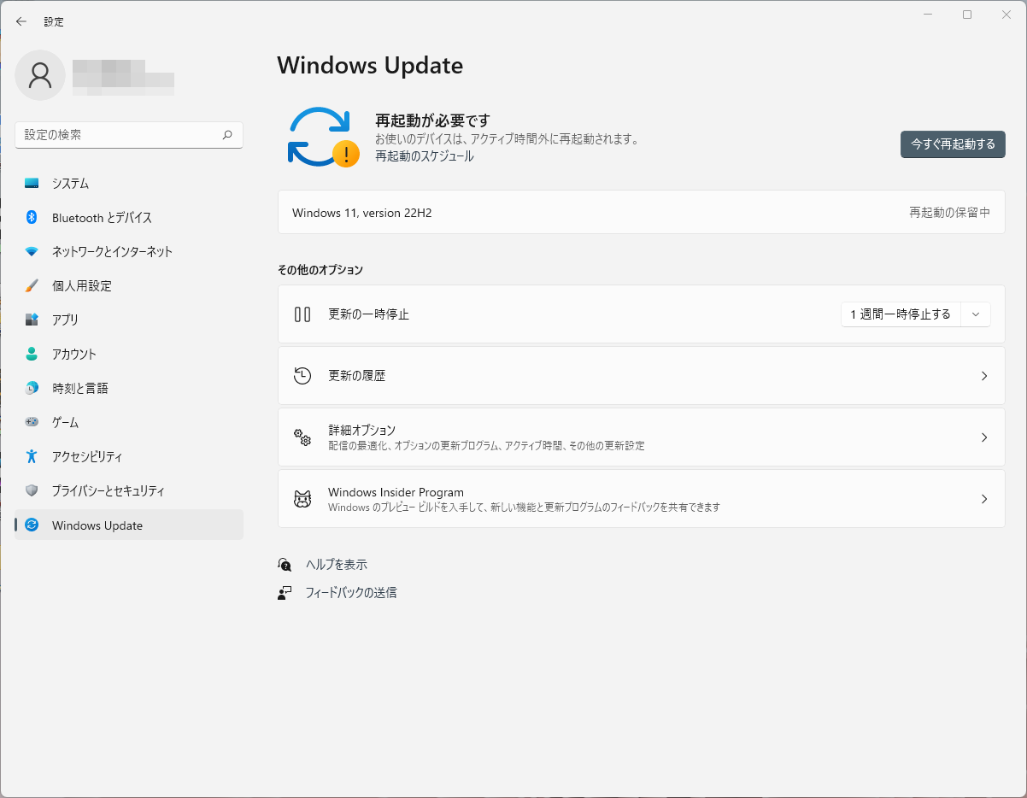Open 個人用設定 category
This screenshot has height=798, width=1027.
click(x=129, y=286)
